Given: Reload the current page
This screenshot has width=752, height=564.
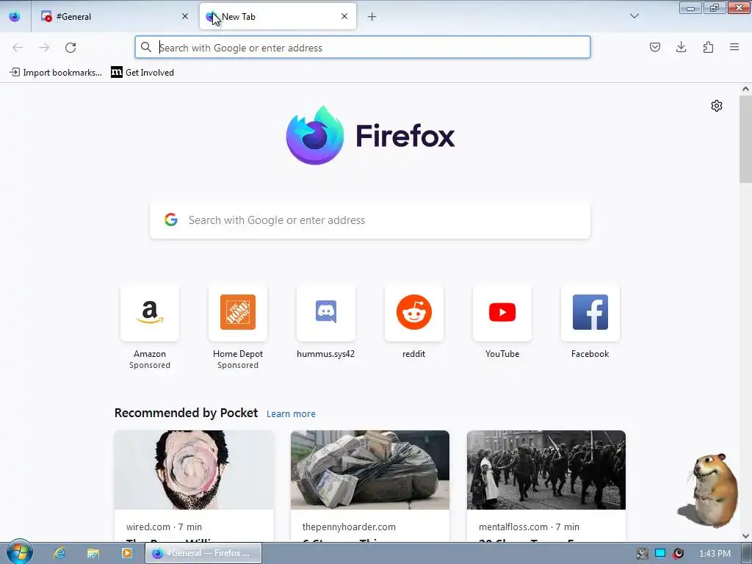Looking at the screenshot, I should point(70,48).
